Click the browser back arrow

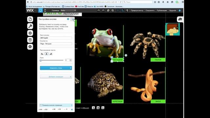28,2
